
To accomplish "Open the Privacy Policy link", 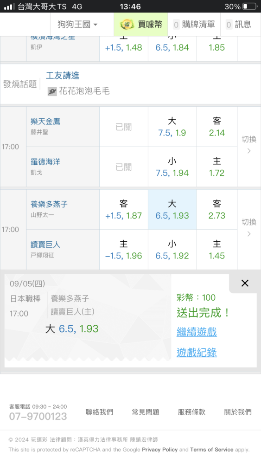I will [x=159, y=450].
